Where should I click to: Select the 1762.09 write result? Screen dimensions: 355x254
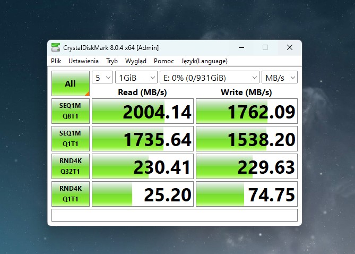[247, 111]
